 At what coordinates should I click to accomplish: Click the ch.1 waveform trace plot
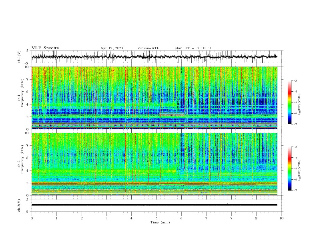pyautogui.click(x=154, y=57)
